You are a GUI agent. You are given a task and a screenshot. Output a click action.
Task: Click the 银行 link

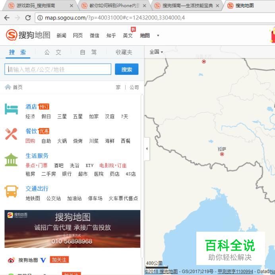pyautogui.click(x=67, y=174)
